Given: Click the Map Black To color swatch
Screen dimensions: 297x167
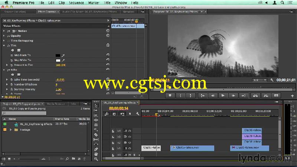Looking at the screenshot, I should pos(58,55).
